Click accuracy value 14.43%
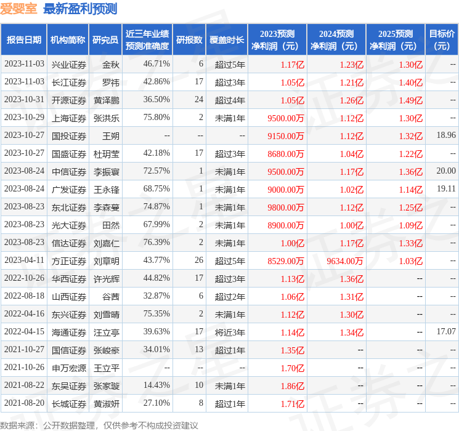Viewport: 459px width, 431px height. click(x=156, y=385)
